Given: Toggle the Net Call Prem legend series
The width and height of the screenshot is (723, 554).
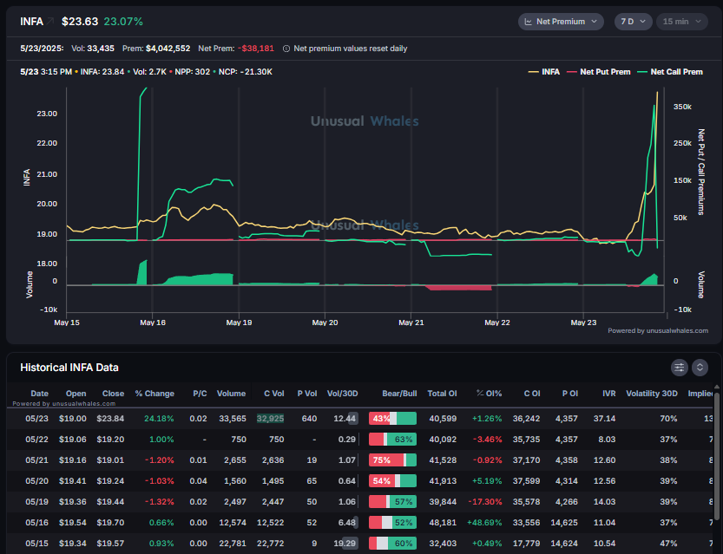Looking at the screenshot, I should pos(670,72).
